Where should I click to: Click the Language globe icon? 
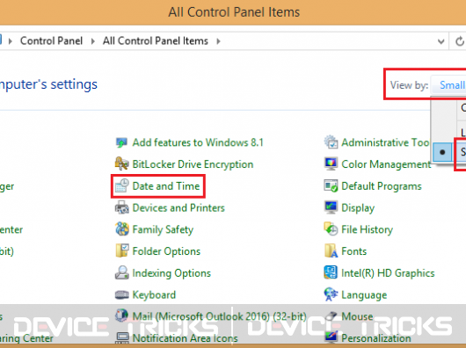coord(331,294)
